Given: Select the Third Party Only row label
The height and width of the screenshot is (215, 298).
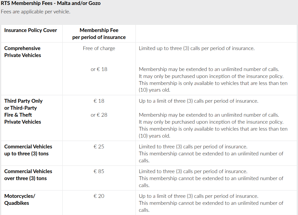Looking at the screenshot, I should (x=23, y=111).
